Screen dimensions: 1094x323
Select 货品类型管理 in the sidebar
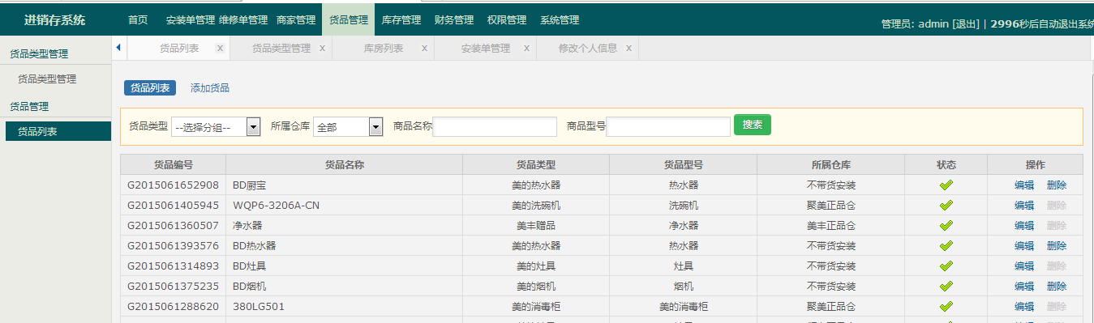click(x=47, y=79)
